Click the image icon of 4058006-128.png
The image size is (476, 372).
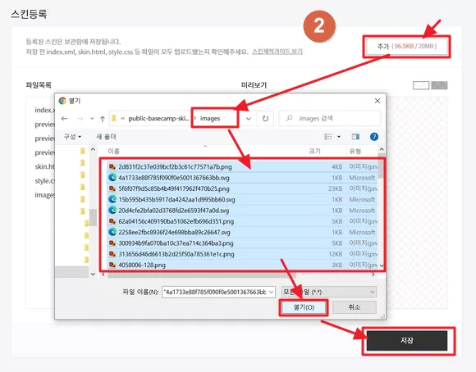point(112,265)
